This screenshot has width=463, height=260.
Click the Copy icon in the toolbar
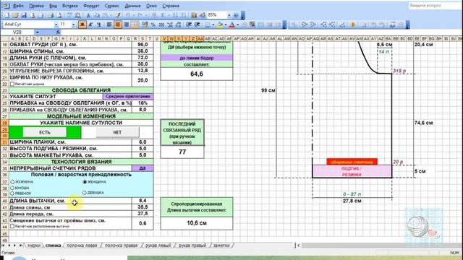pyautogui.click(x=96, y=15)
